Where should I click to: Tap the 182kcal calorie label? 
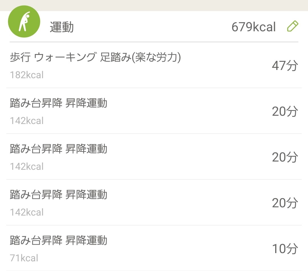click(x=27, y=75)
